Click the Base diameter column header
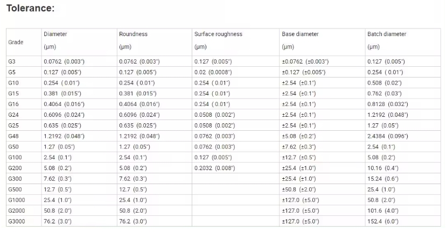This screenshot has height=232, width=447. 300,34
